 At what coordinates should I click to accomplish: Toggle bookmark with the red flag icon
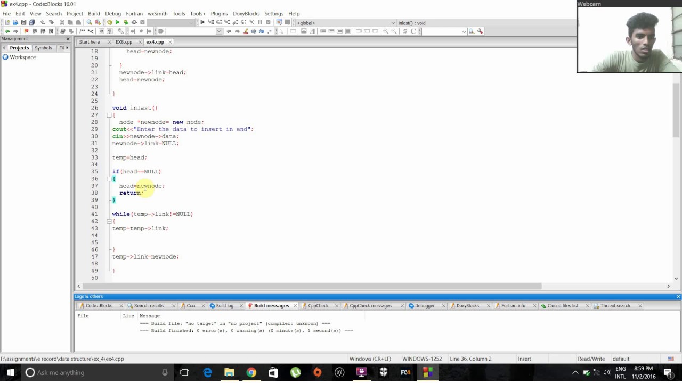[x=26, y=31]
